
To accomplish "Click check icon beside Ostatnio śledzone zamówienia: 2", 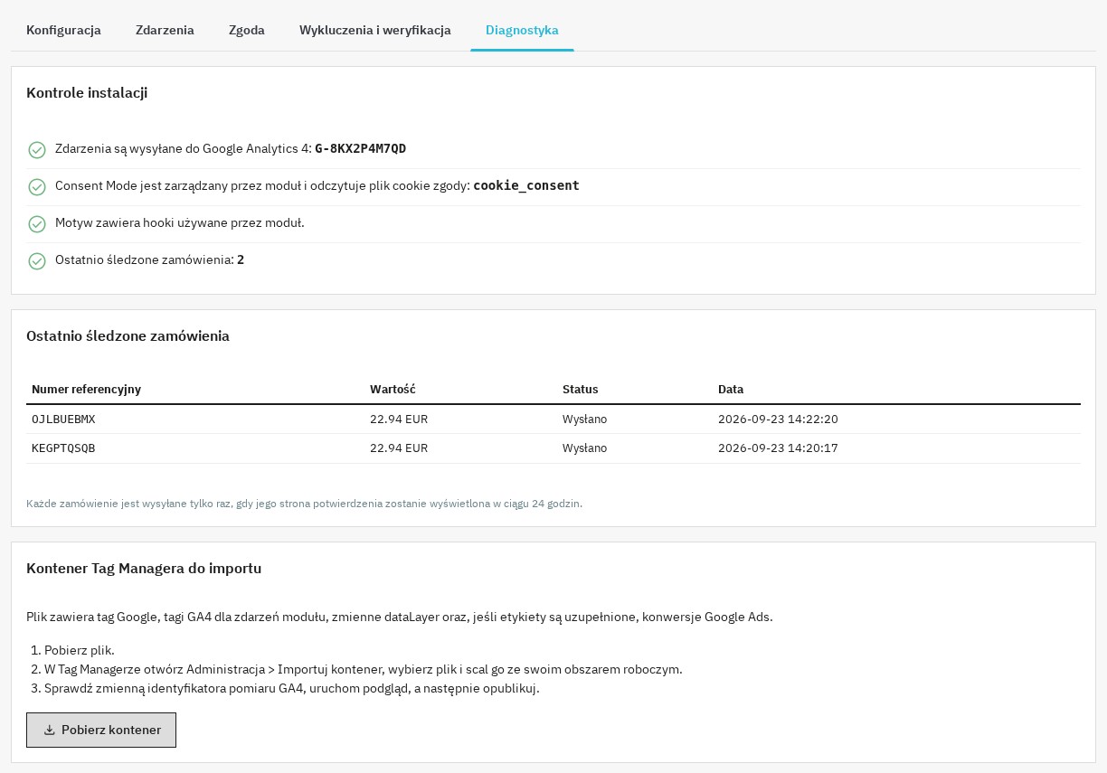I will (x=37, y=261).
